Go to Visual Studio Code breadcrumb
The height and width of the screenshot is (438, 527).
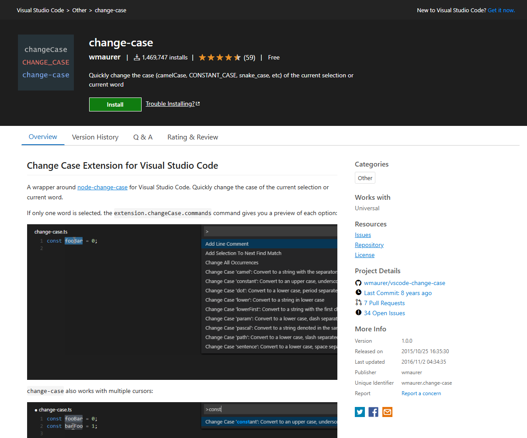click(x=40, y=10)
